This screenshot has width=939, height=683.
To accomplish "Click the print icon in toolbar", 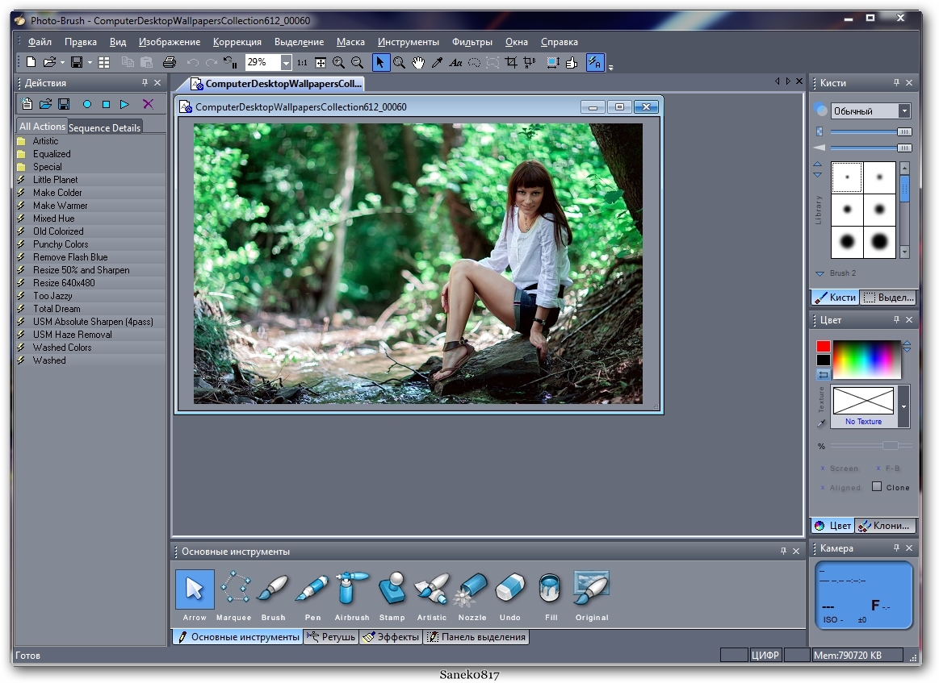I will tap(170, 62).
